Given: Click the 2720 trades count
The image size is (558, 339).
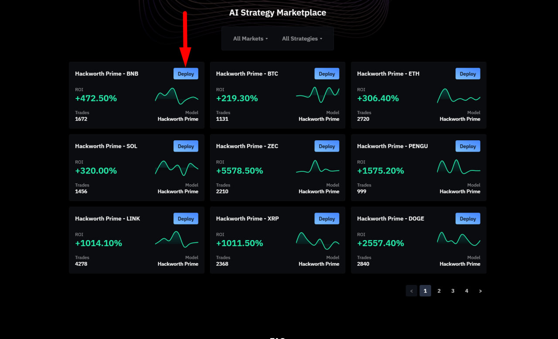Looking at the screenshot, I should (x=363, y=119).
